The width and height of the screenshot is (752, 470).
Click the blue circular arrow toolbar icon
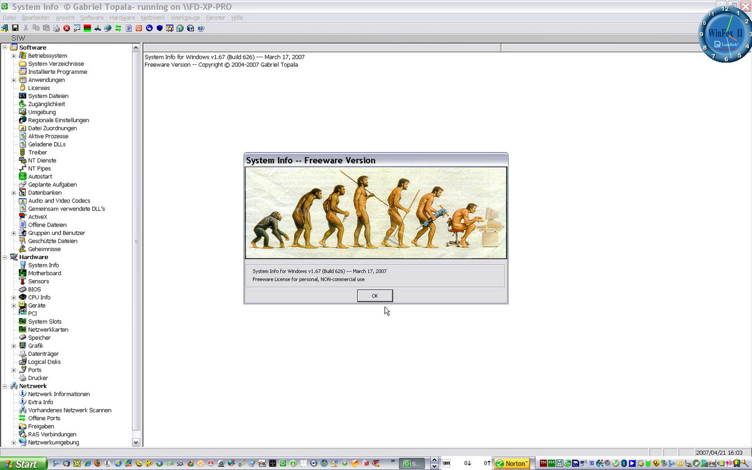tap(149, 28)
